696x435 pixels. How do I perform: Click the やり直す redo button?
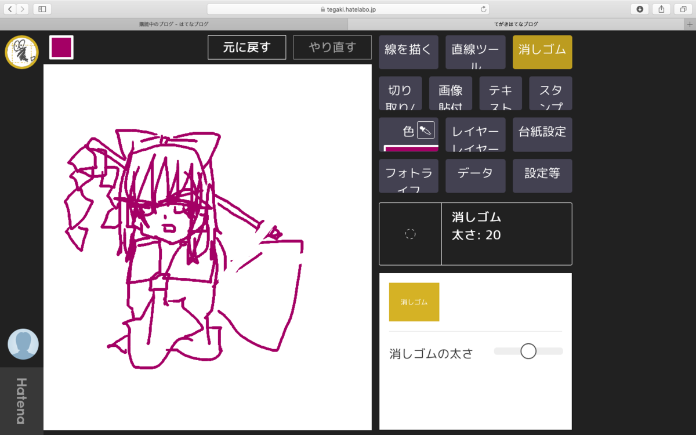[x=332, y=48]
